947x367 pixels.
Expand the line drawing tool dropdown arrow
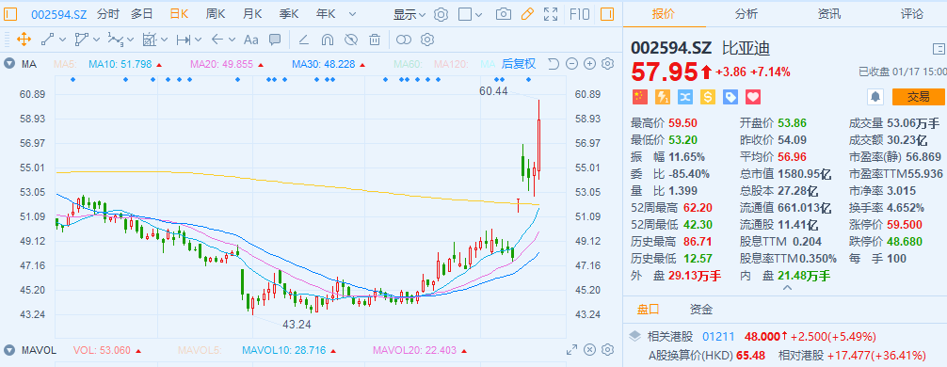(62, 40)
